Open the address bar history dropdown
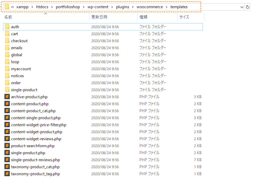The image size is (259, 178). 242,7
